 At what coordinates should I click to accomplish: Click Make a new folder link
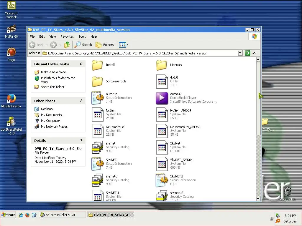coord(54,72)
